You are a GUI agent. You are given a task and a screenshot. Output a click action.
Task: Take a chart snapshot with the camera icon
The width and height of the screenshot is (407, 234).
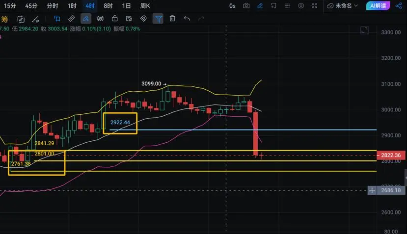point(246,5)
